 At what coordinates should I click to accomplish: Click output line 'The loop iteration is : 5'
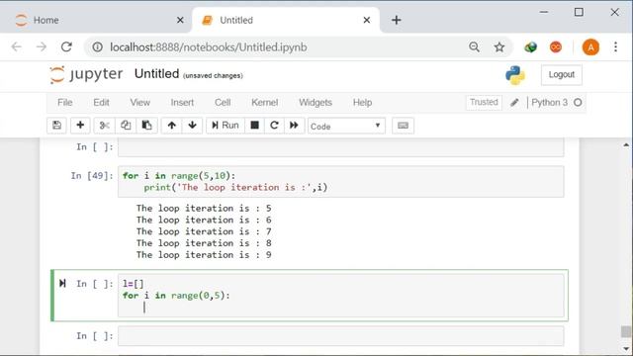click(204, 209)
